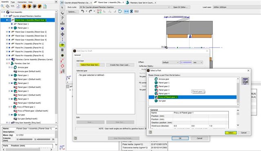The image size is (261, 151).
Task: Expand Ring Gear Assembly node
Action: click(x=7, y=123)
